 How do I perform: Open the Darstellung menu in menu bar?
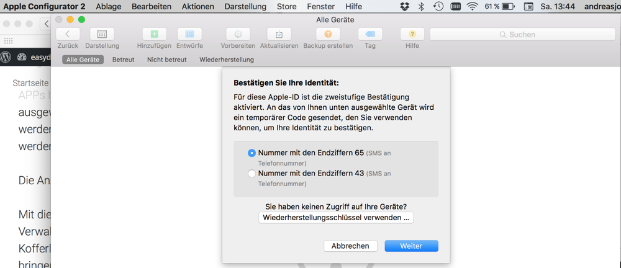(x=245, y=6)
